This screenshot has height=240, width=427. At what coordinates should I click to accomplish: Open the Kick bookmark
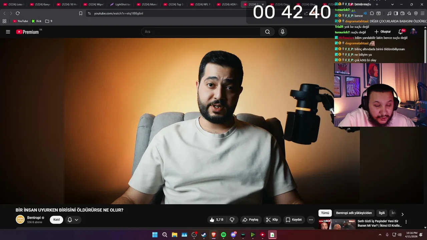point(37,21)
